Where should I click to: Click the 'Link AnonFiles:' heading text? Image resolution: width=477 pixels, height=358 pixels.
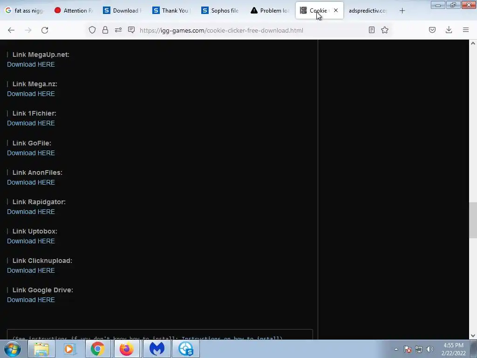pyautogui.click(x=37, y=172)
